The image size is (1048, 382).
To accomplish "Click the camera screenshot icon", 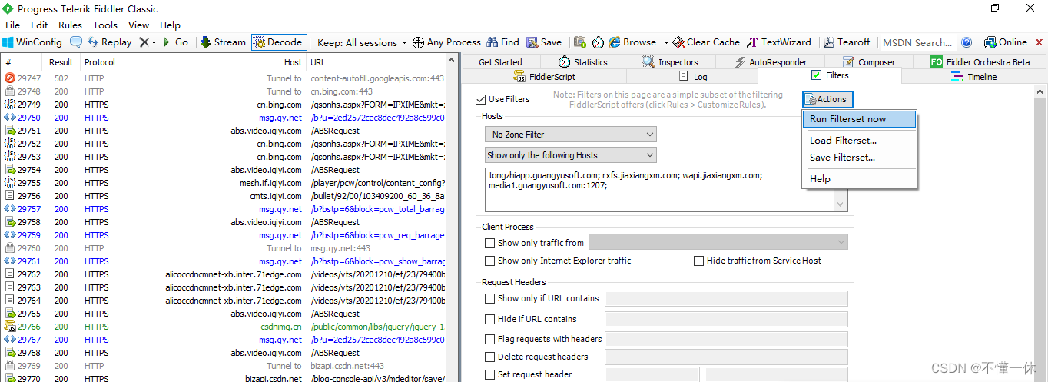I will coord(579,42).
